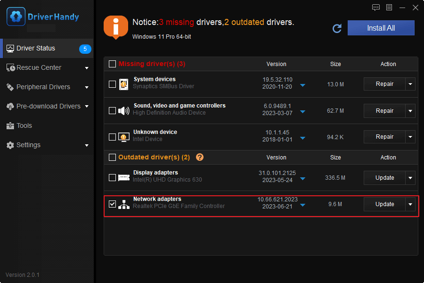Screen dimensions: 424x283
Task: Click the refresh scan icon
Action: point(337,28)
